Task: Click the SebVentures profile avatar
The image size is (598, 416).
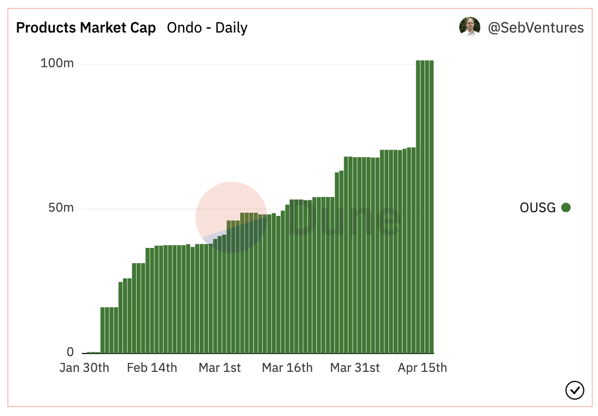Action: (469, 27)
